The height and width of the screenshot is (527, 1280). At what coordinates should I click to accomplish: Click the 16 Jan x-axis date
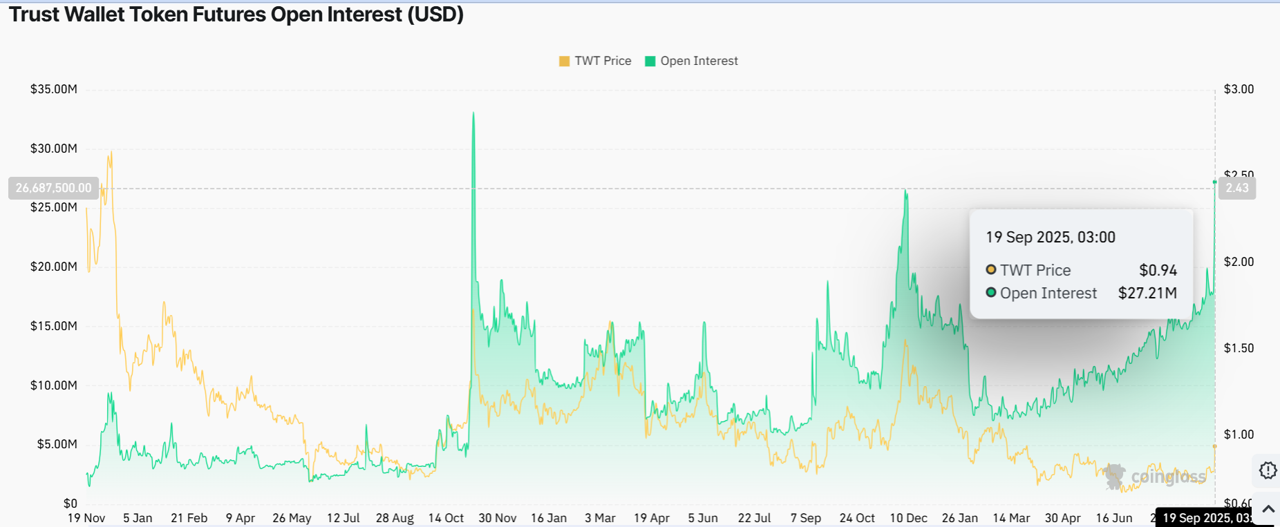(549, 518)
